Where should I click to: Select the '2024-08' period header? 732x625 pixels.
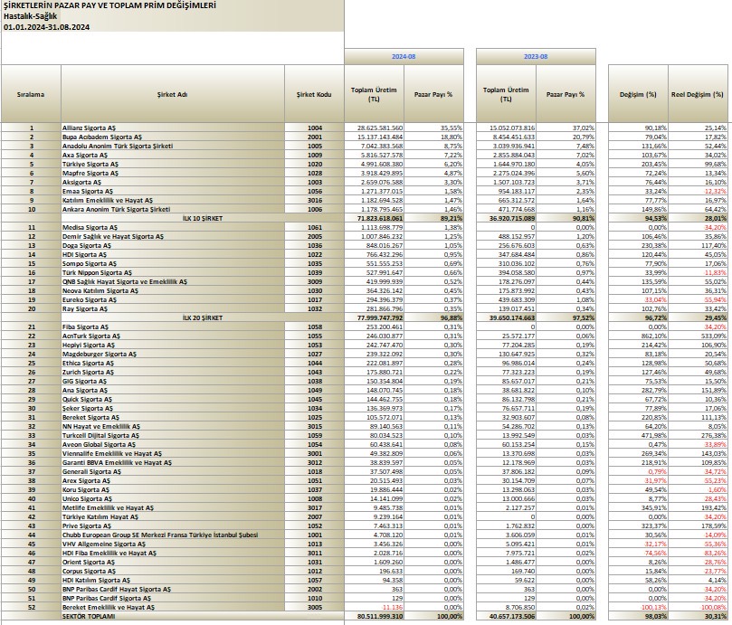coord(404,56)
